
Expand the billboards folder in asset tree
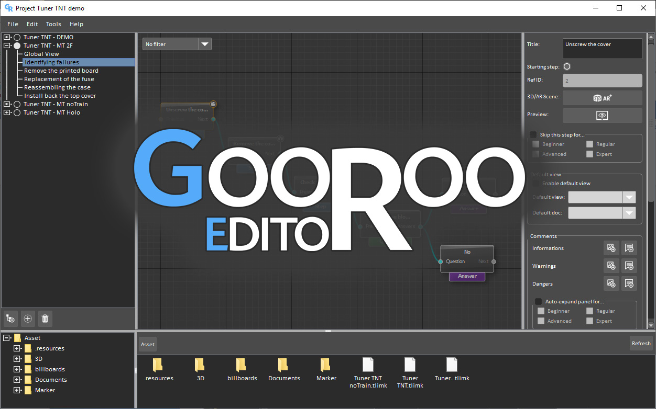click(x=17, y=369)
